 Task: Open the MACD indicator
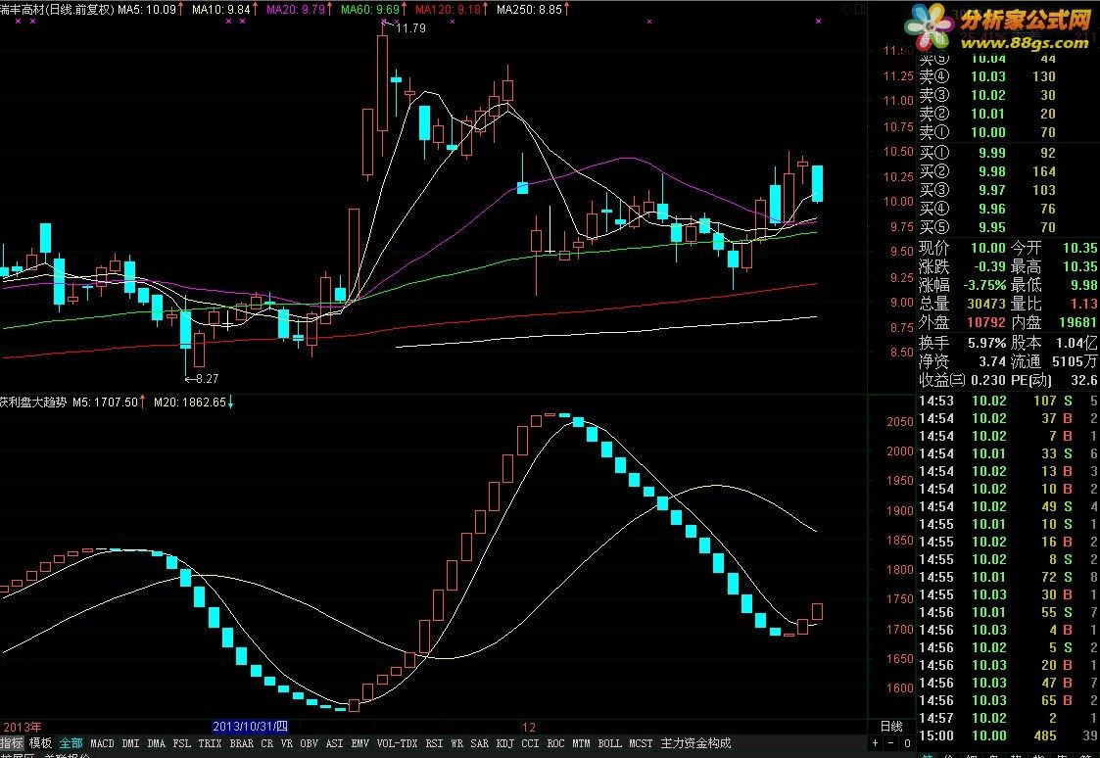click(102, 743)
